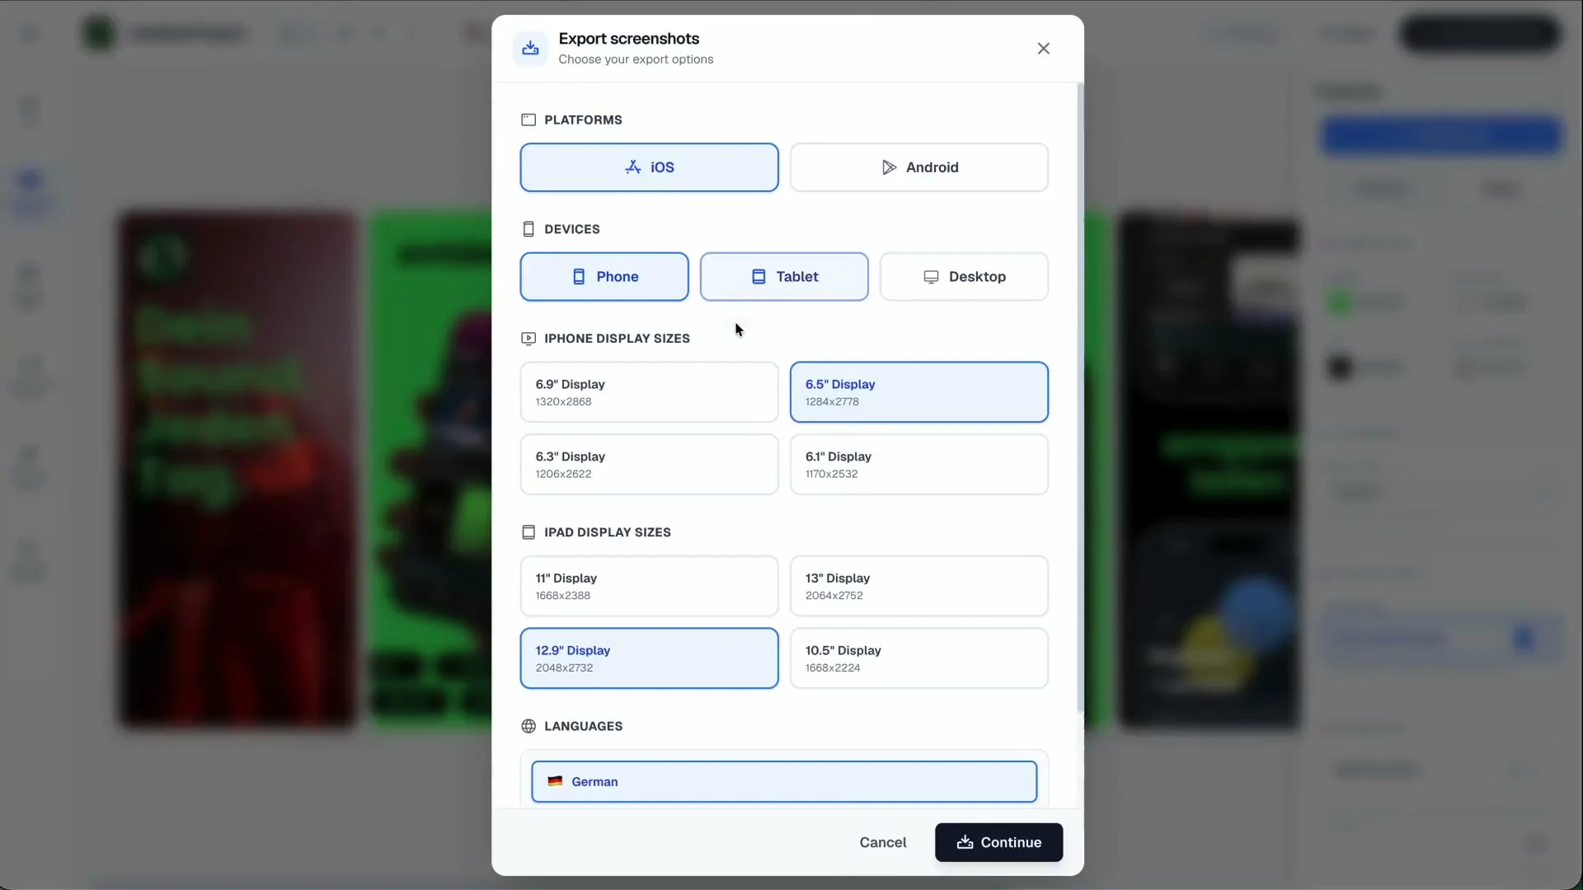Toggle the German language option
The height and width of the screenshot is (890, 1583).
click(784, 782)
